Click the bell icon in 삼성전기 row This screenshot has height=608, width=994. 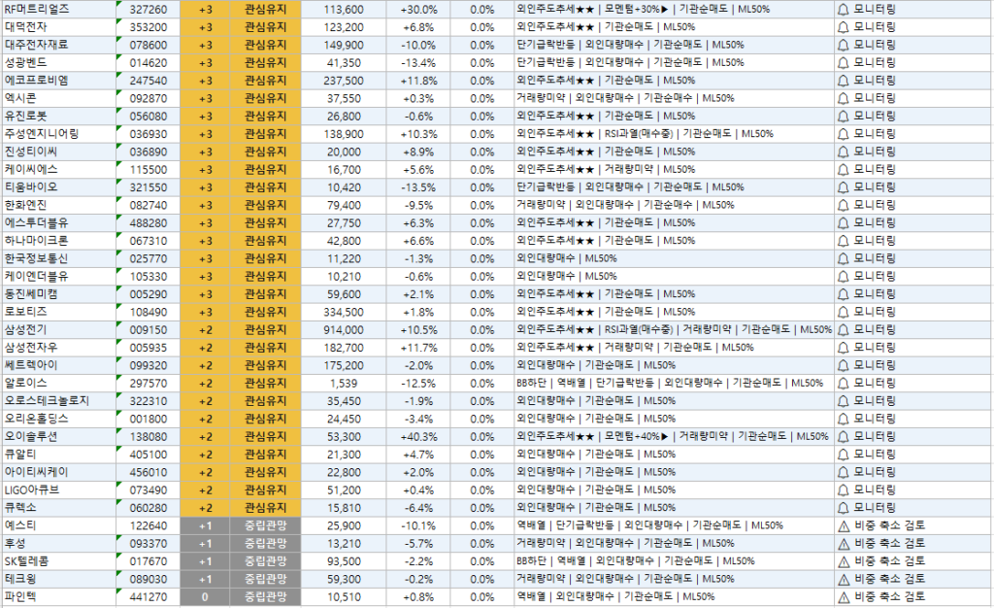[844, 329]
